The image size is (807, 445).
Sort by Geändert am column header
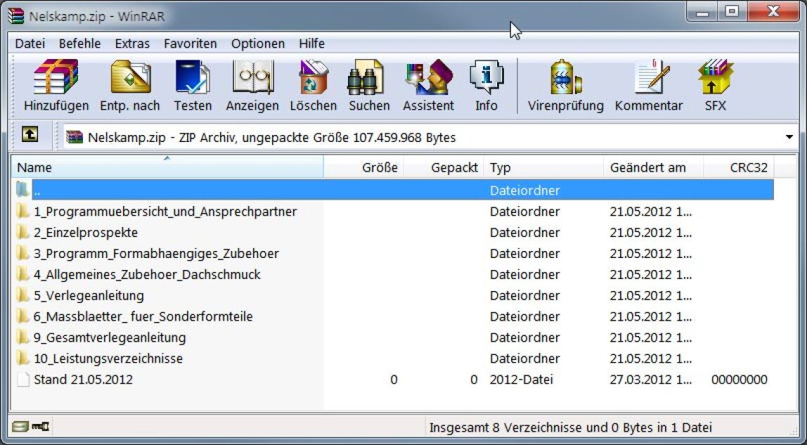653,167
